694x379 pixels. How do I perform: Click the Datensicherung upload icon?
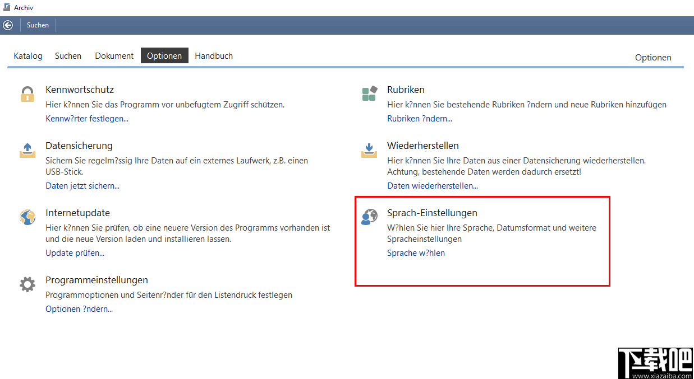click(27, 150)
